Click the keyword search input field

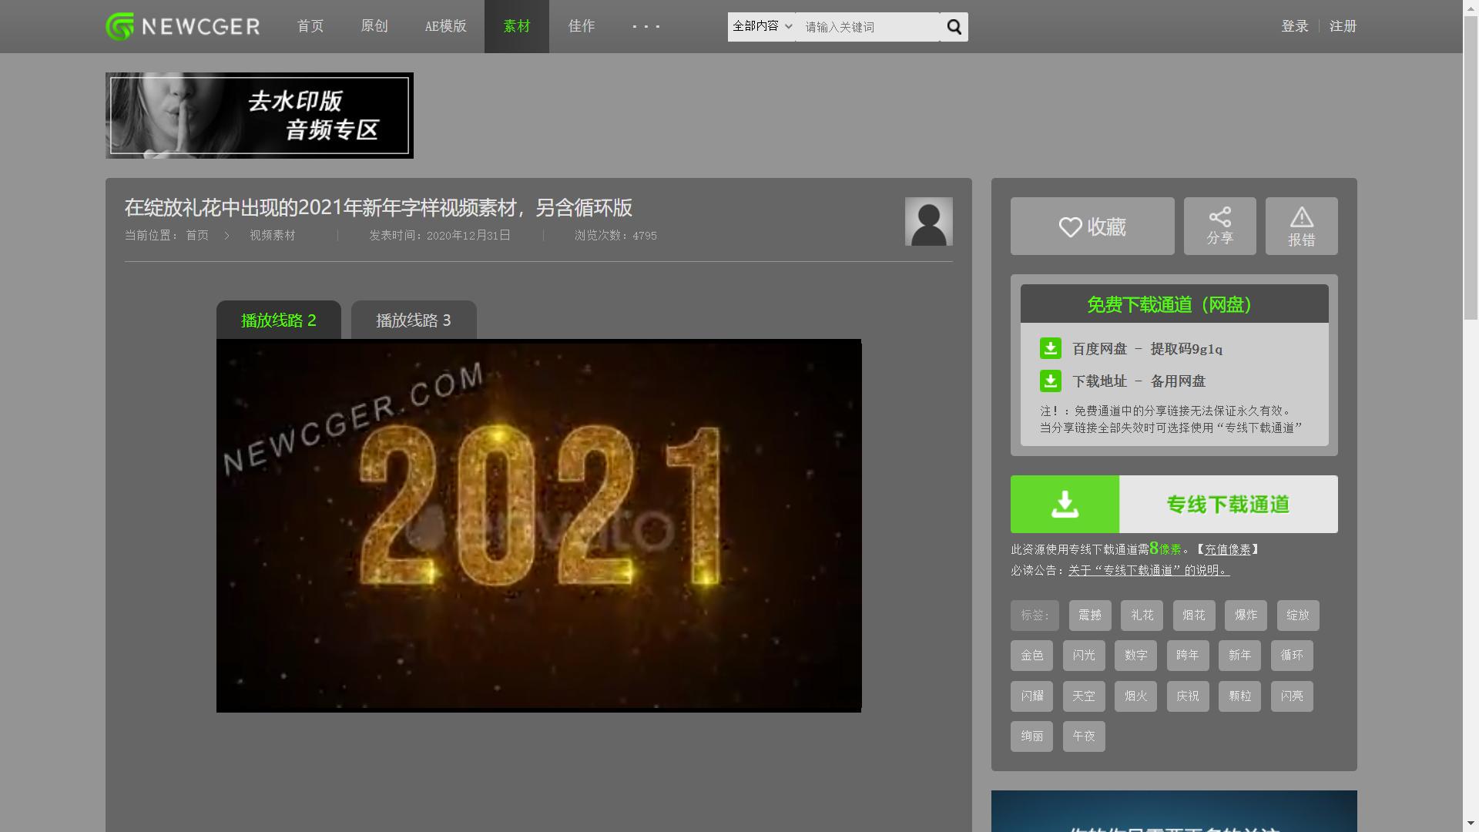click(x=867, y=27)
